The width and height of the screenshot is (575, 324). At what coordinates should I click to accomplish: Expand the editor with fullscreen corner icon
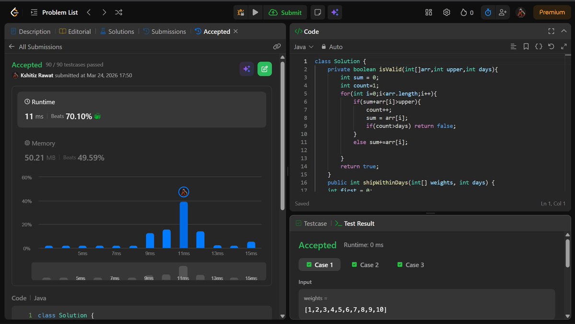[x=563, y=46]
